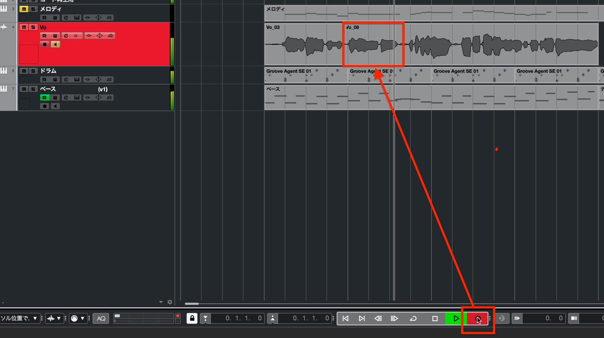604x338 pixels.
Task: Expand track list options arrow
Action: coord(161,302)
